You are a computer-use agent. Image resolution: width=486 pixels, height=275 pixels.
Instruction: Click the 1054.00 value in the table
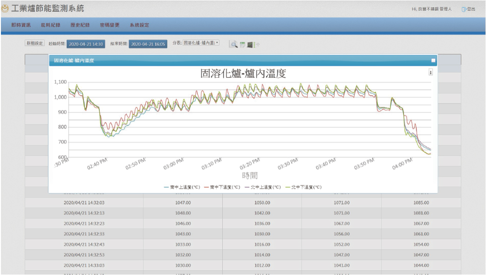tap(421, 245)
